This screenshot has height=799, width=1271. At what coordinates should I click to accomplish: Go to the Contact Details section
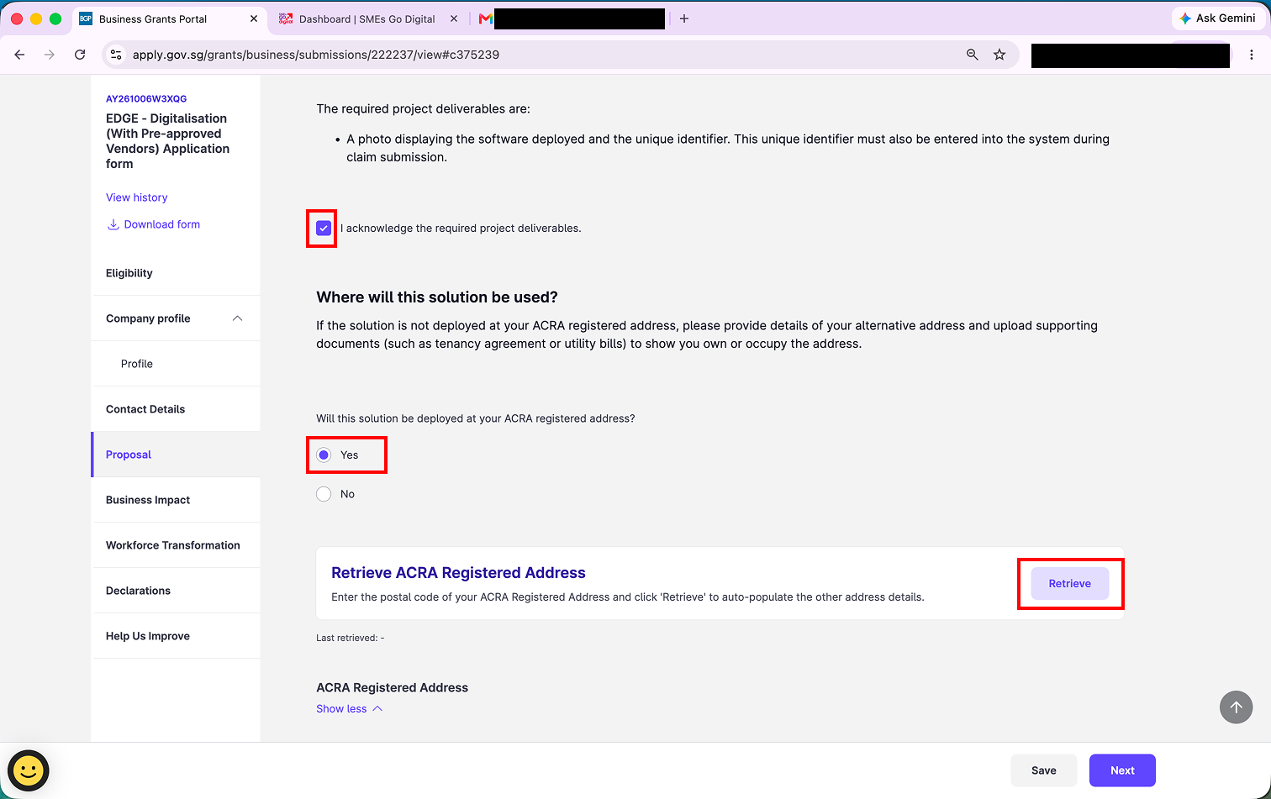(x=176, y=409)
